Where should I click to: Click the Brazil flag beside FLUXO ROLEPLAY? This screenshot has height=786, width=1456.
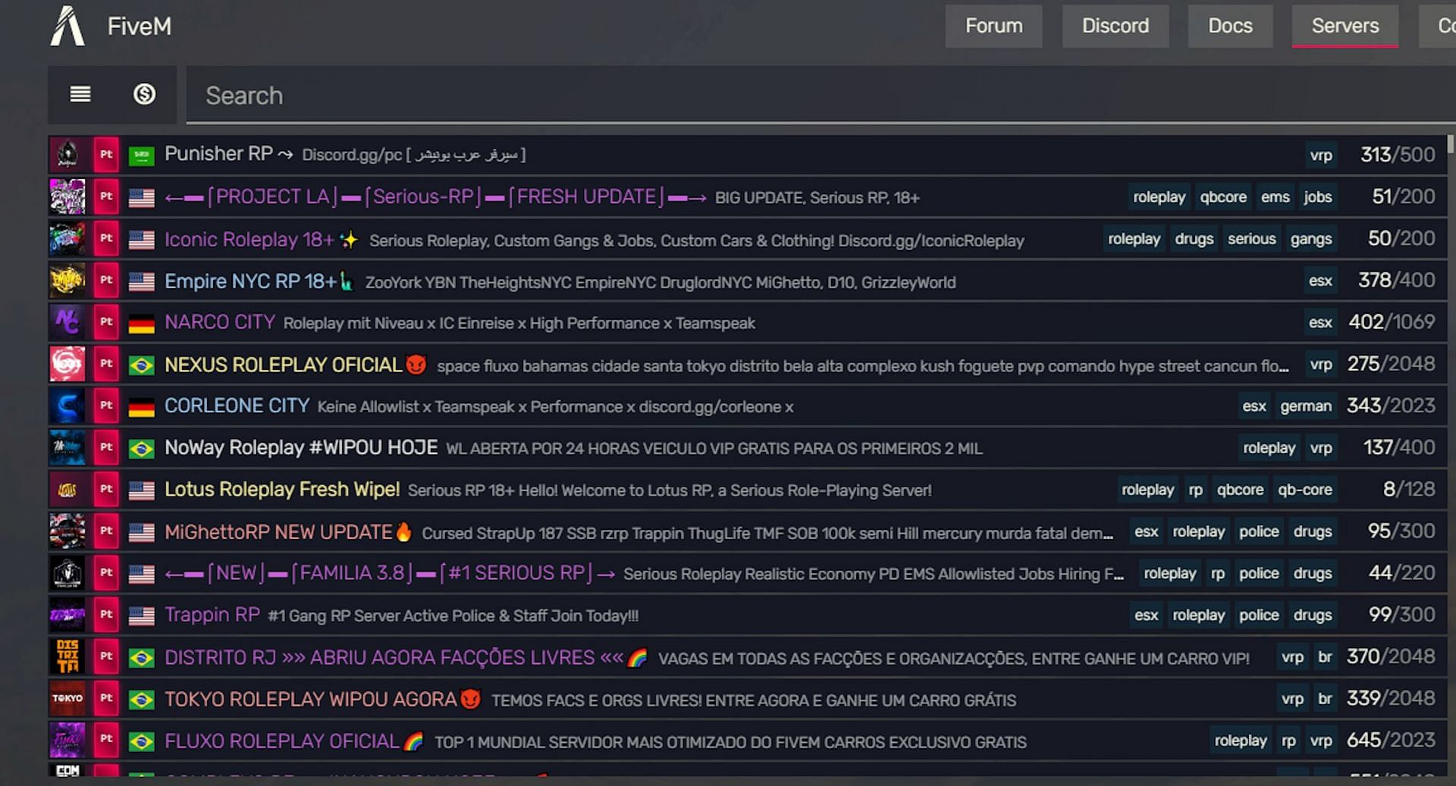(x=141, y=741)
